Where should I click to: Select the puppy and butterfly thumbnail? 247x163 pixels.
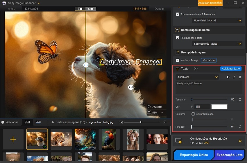pos(37,139)
